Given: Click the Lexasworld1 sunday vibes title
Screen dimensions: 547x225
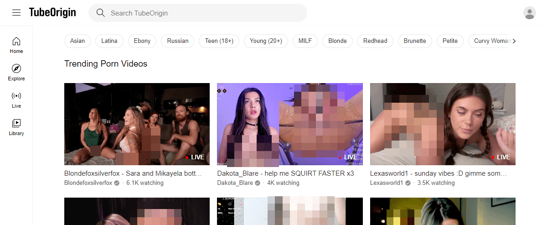Looking at the screenshot, I should pos(439,173).
